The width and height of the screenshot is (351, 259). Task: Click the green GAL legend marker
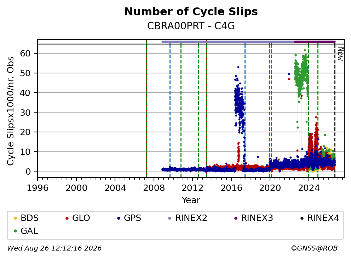click(15, 231)
